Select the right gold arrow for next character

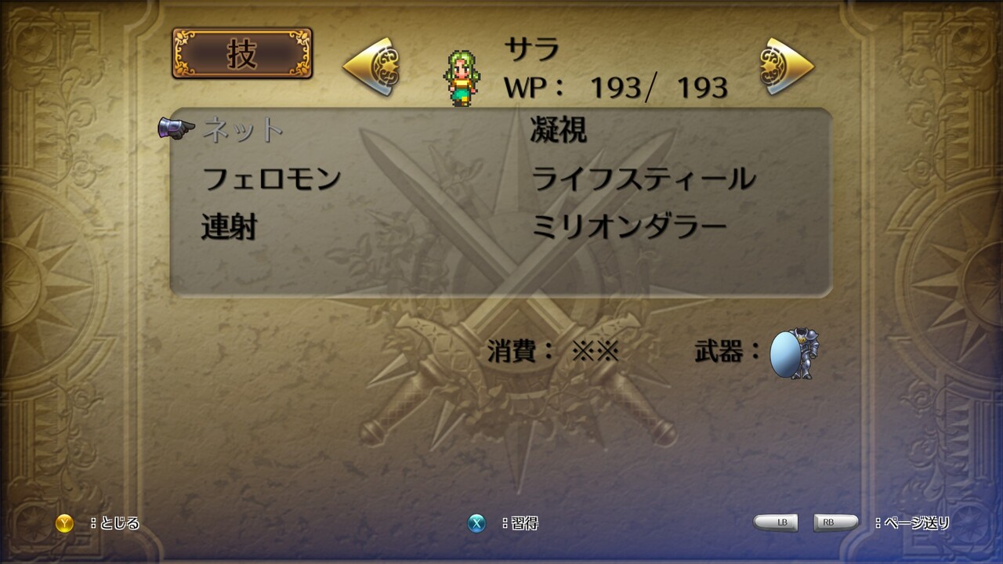coord(787,67)
